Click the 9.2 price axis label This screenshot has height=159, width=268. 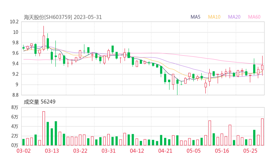15,74
